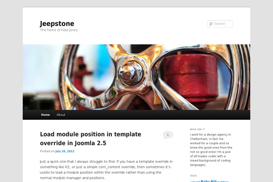Image resolution: width=273 pixels, height=182 pixels.
Task: Click the red cylinder in the header photo
Action: pos(191,77)
